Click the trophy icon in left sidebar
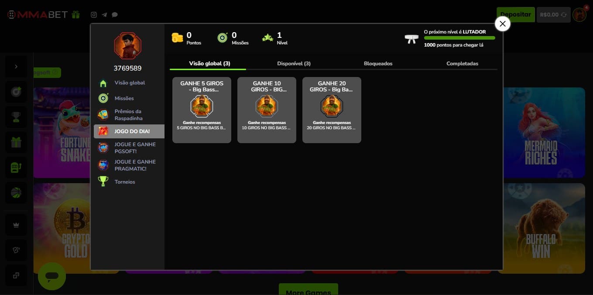The height and width of the screenshot is (295, 593). (16, 117)
